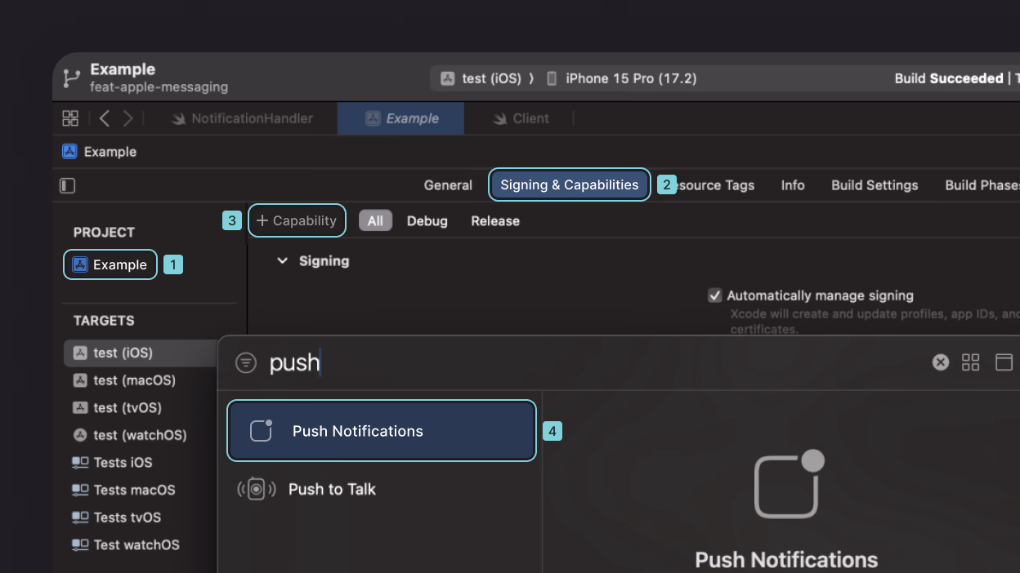Go forward with the right chevron
Viewport: 1020px width, 573px height.
(127, 118)
